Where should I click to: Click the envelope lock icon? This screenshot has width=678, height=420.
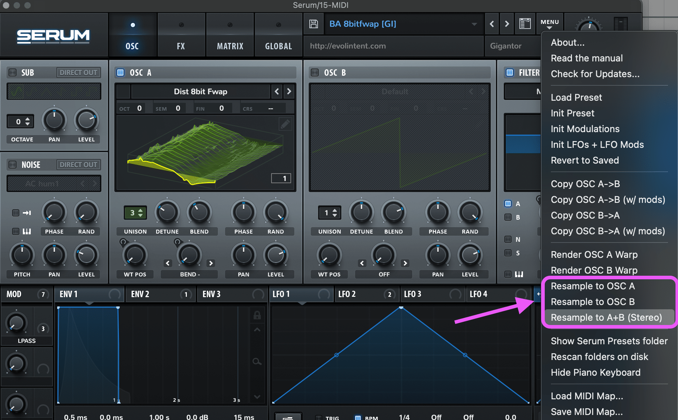tap(257, 315)
